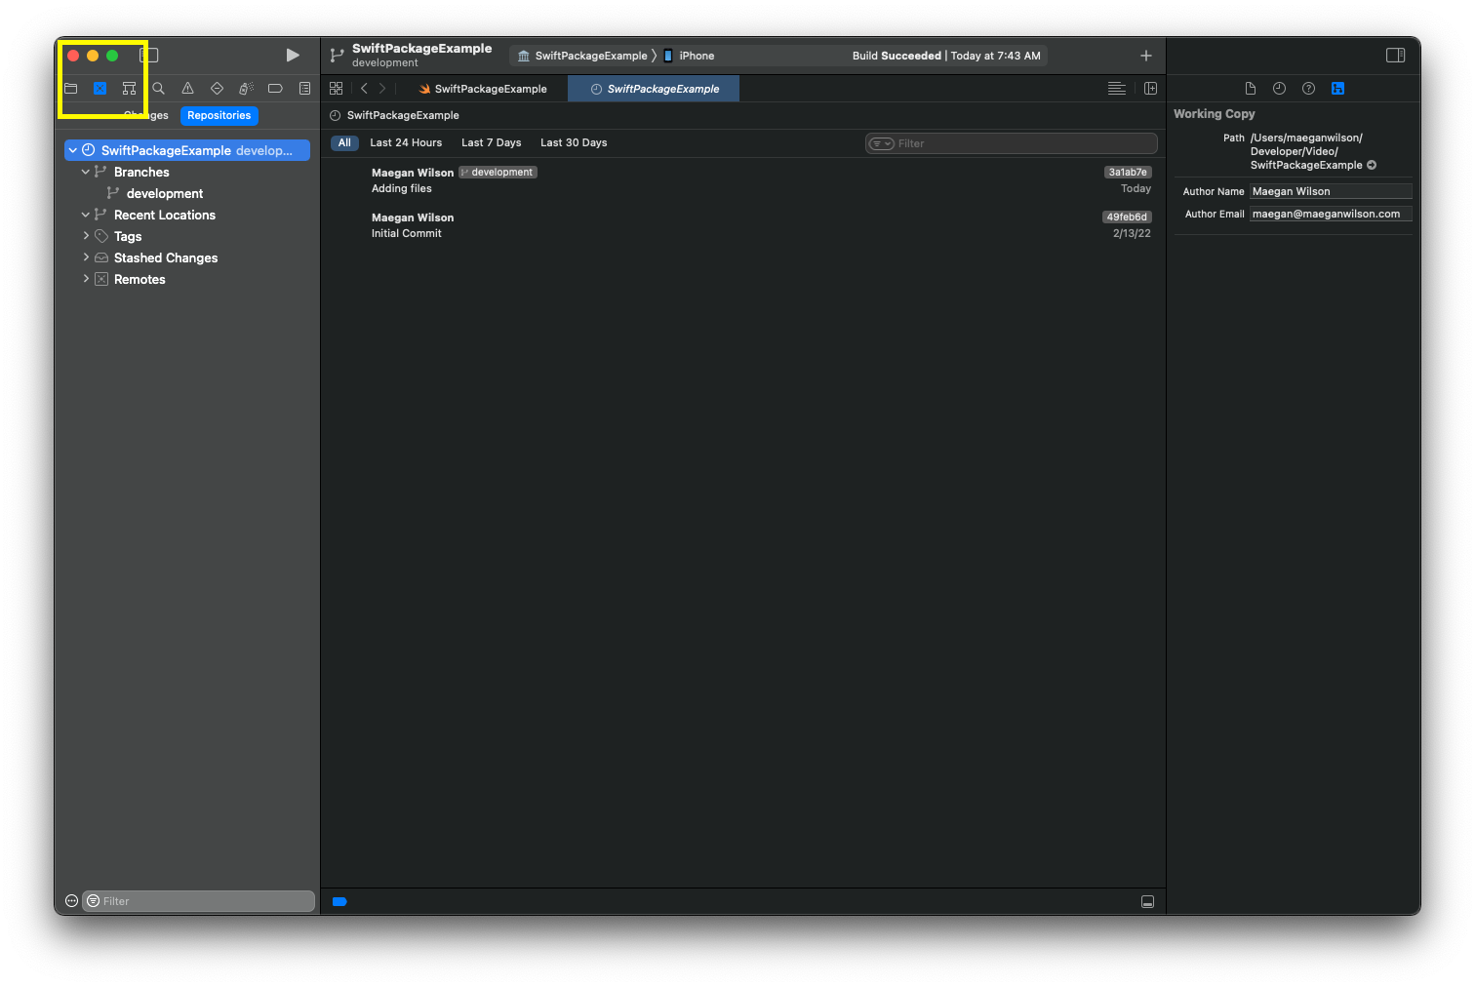Select the "Initial Commit" entry
The image size is (1475, 987).
(743, 225)
